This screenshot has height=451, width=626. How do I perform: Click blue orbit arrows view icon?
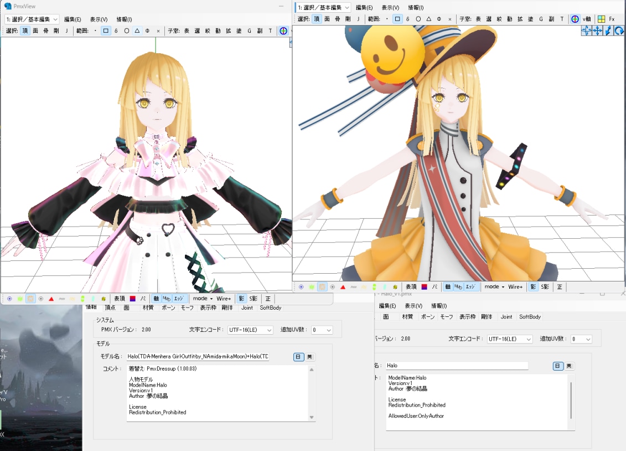[x=587, y=31]
